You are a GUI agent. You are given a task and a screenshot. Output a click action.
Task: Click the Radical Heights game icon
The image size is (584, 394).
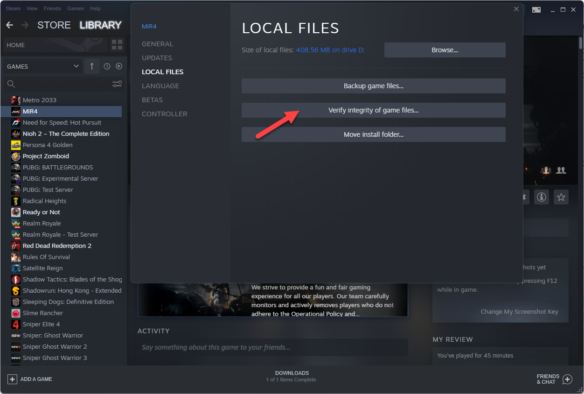[x=16, y=201]
